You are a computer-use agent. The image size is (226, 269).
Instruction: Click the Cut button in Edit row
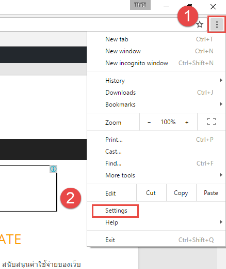pos(151,193)
